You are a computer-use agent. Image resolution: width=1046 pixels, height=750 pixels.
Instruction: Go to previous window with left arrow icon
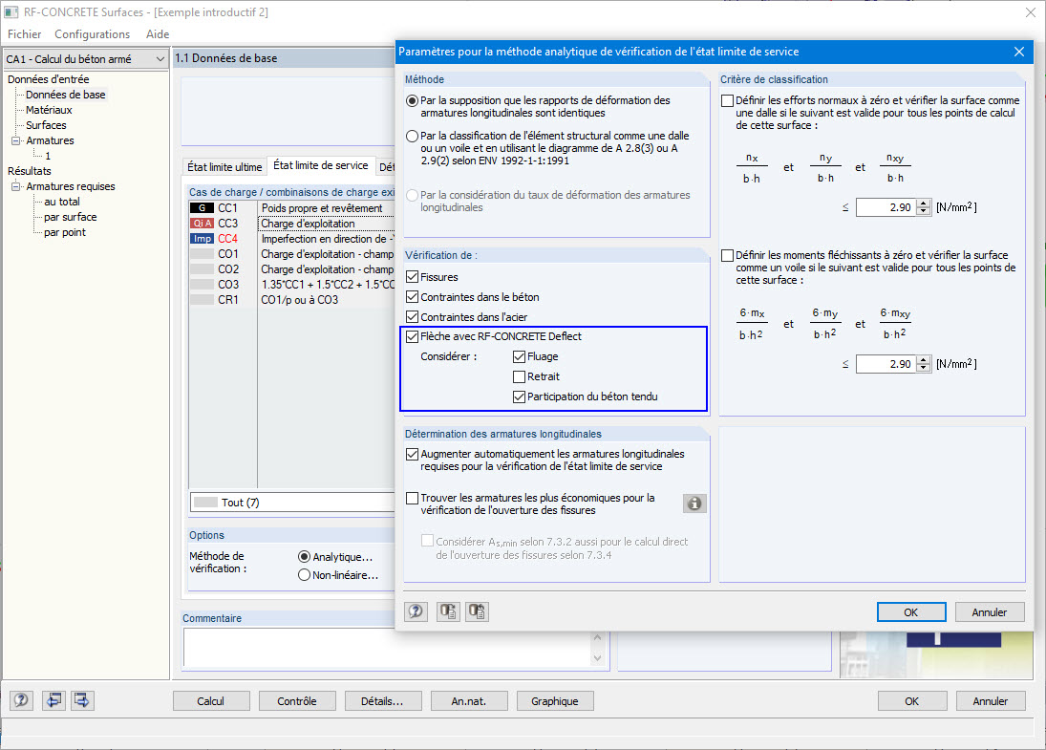(54, 700)
